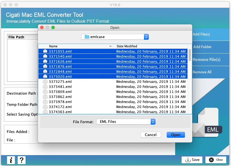Screen dimensions: 231x166
Task: Open the help question mark icon
Action: (22, 160)
